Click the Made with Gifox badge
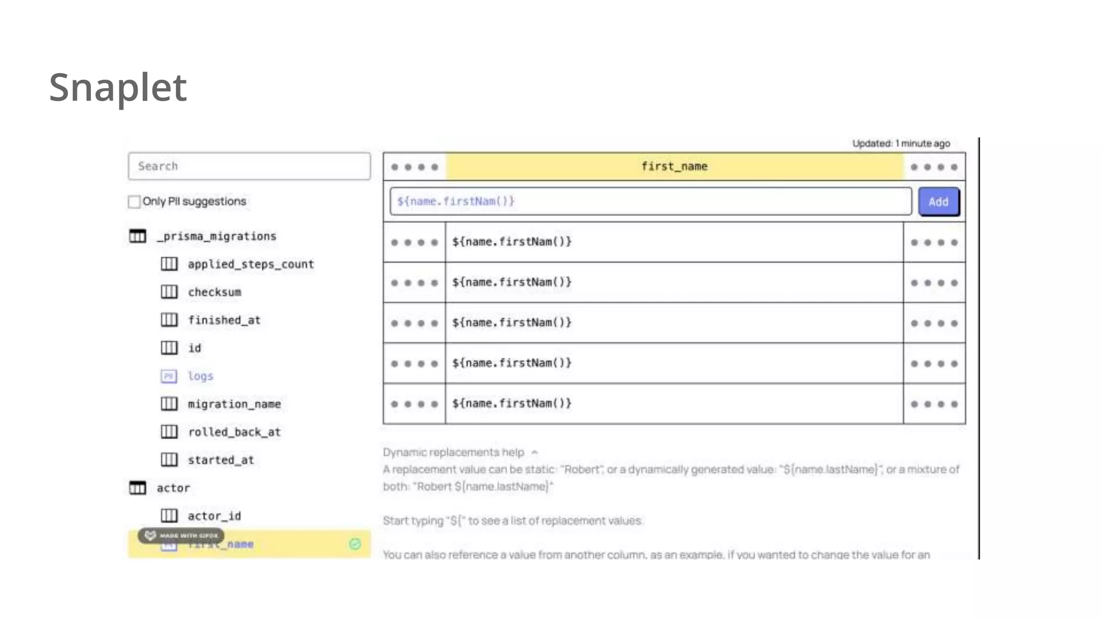 coord(181,536)
